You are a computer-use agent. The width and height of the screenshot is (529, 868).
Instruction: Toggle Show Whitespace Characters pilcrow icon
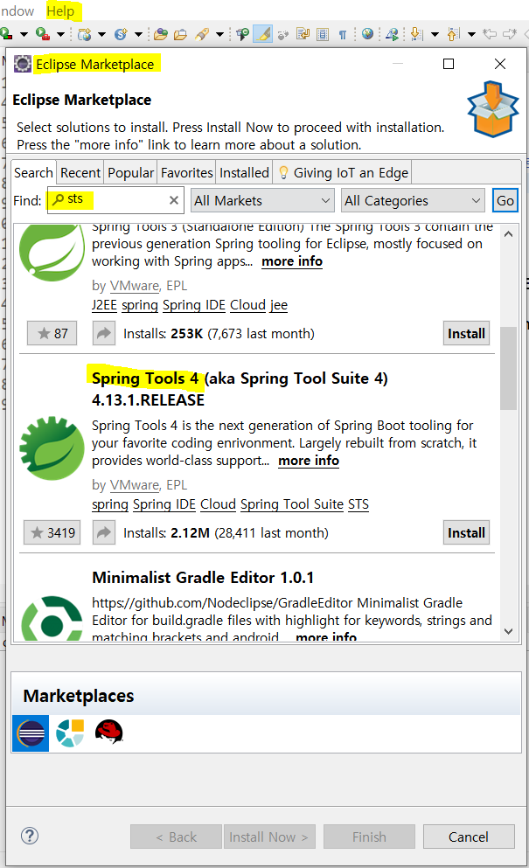coord(343,34)
